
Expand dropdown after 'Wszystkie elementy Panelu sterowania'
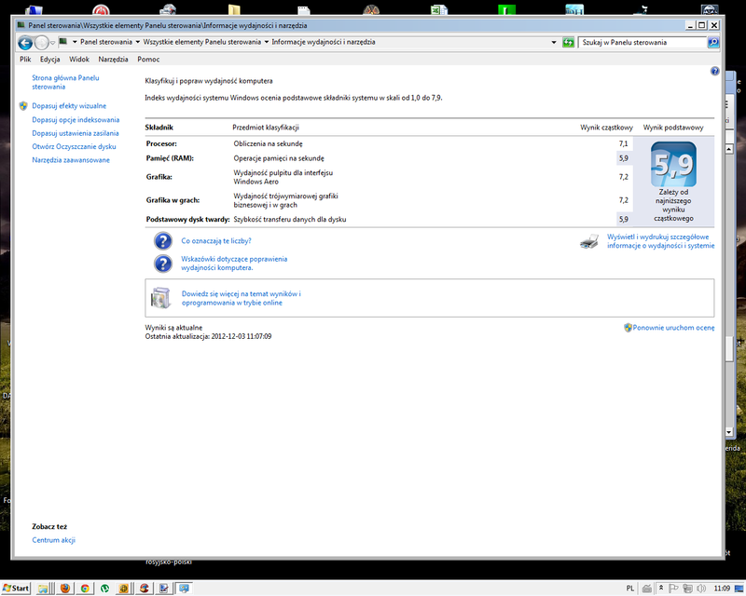click(267, 42)
